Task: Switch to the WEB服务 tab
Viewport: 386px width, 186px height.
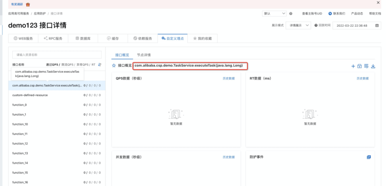Action: click(x=23, y=39)
